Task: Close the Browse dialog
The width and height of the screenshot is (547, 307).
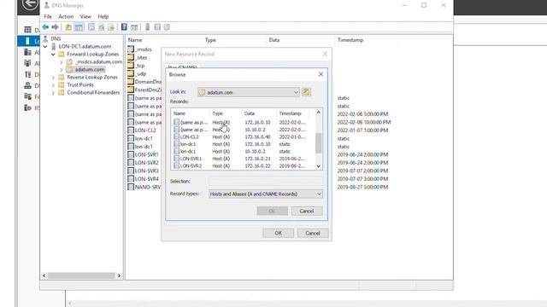Action: click(321, 74)
